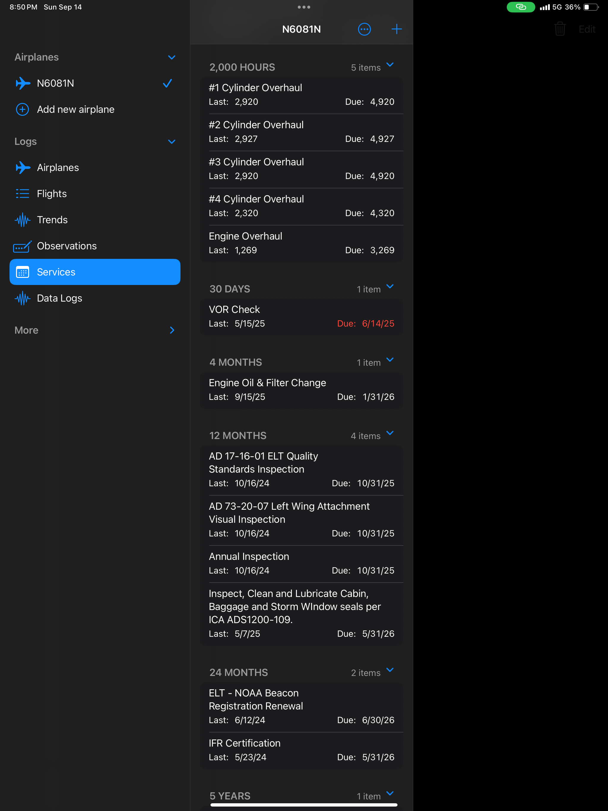Tap the trash delete icon
Screen dimensions: 608x811
tap(560, 28)
